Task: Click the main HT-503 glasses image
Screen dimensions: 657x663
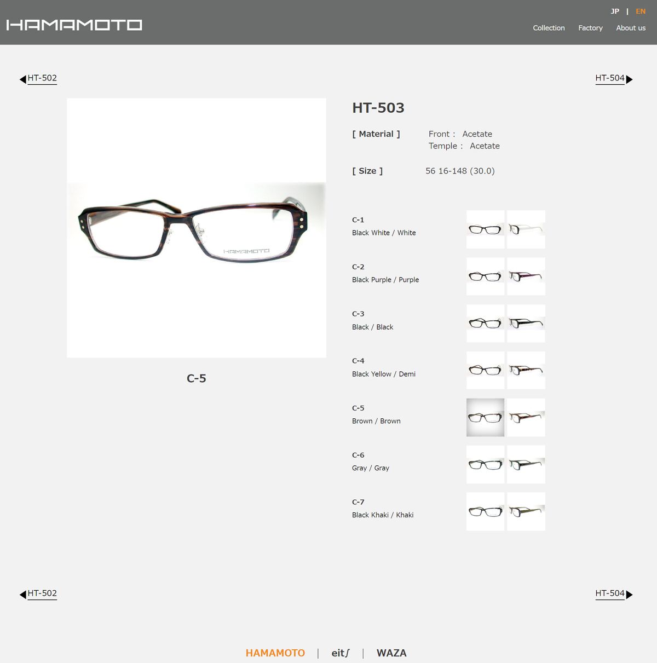Action: [197, 228]
